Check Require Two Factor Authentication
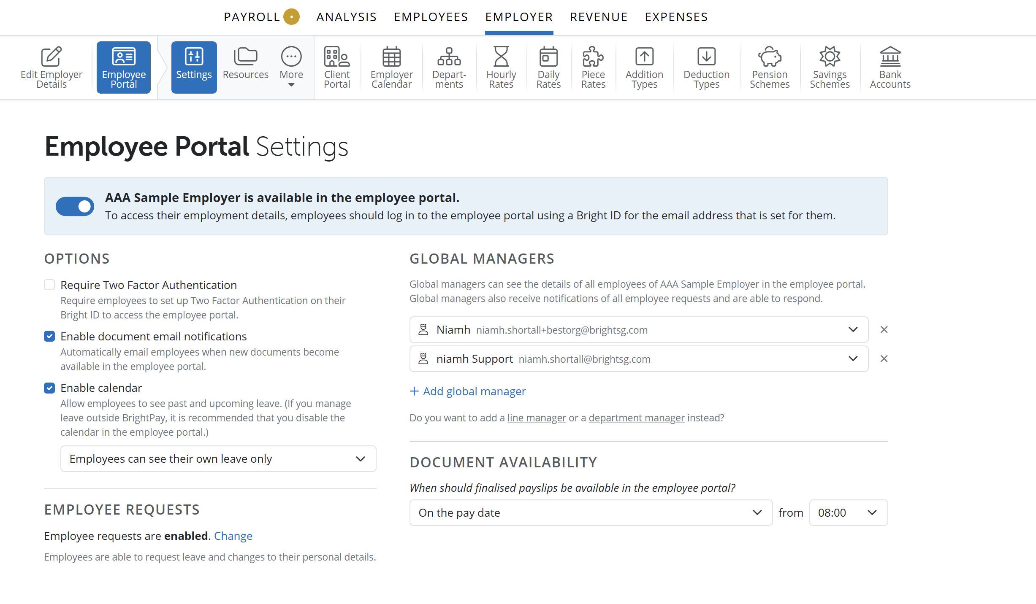Screen dimensions: 1036x604 (x=49, y=285)
